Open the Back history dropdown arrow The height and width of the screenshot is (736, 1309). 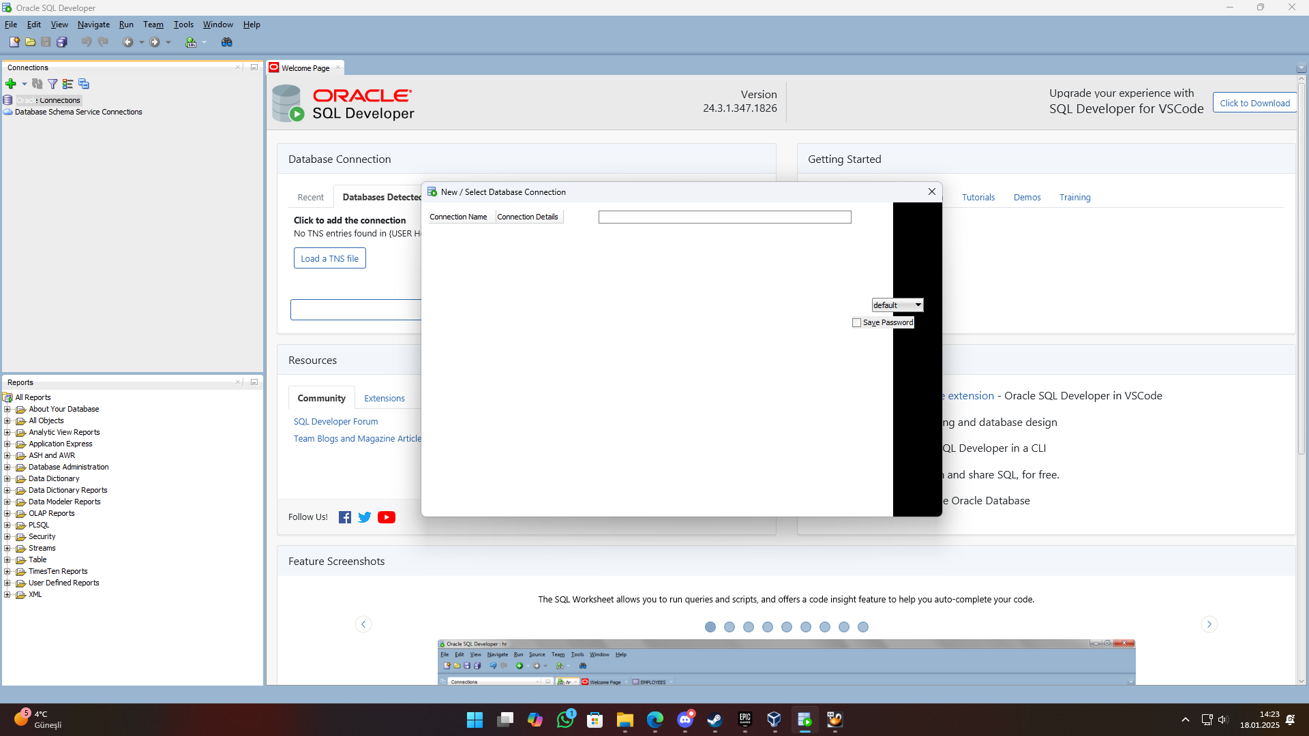pyautogui.click(x=141, y=42)
